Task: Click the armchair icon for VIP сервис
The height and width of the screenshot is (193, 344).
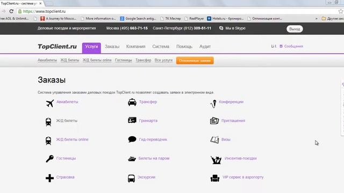Action: [215, 178]
